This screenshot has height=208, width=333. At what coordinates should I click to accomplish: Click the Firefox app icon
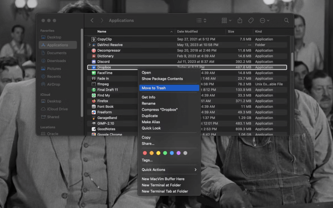coord(94,101)
